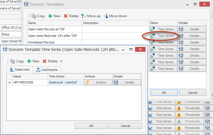Open Time Series for Open Gate Mavcice at TOF
Screen dimensions: 213x135
point(163,29)
